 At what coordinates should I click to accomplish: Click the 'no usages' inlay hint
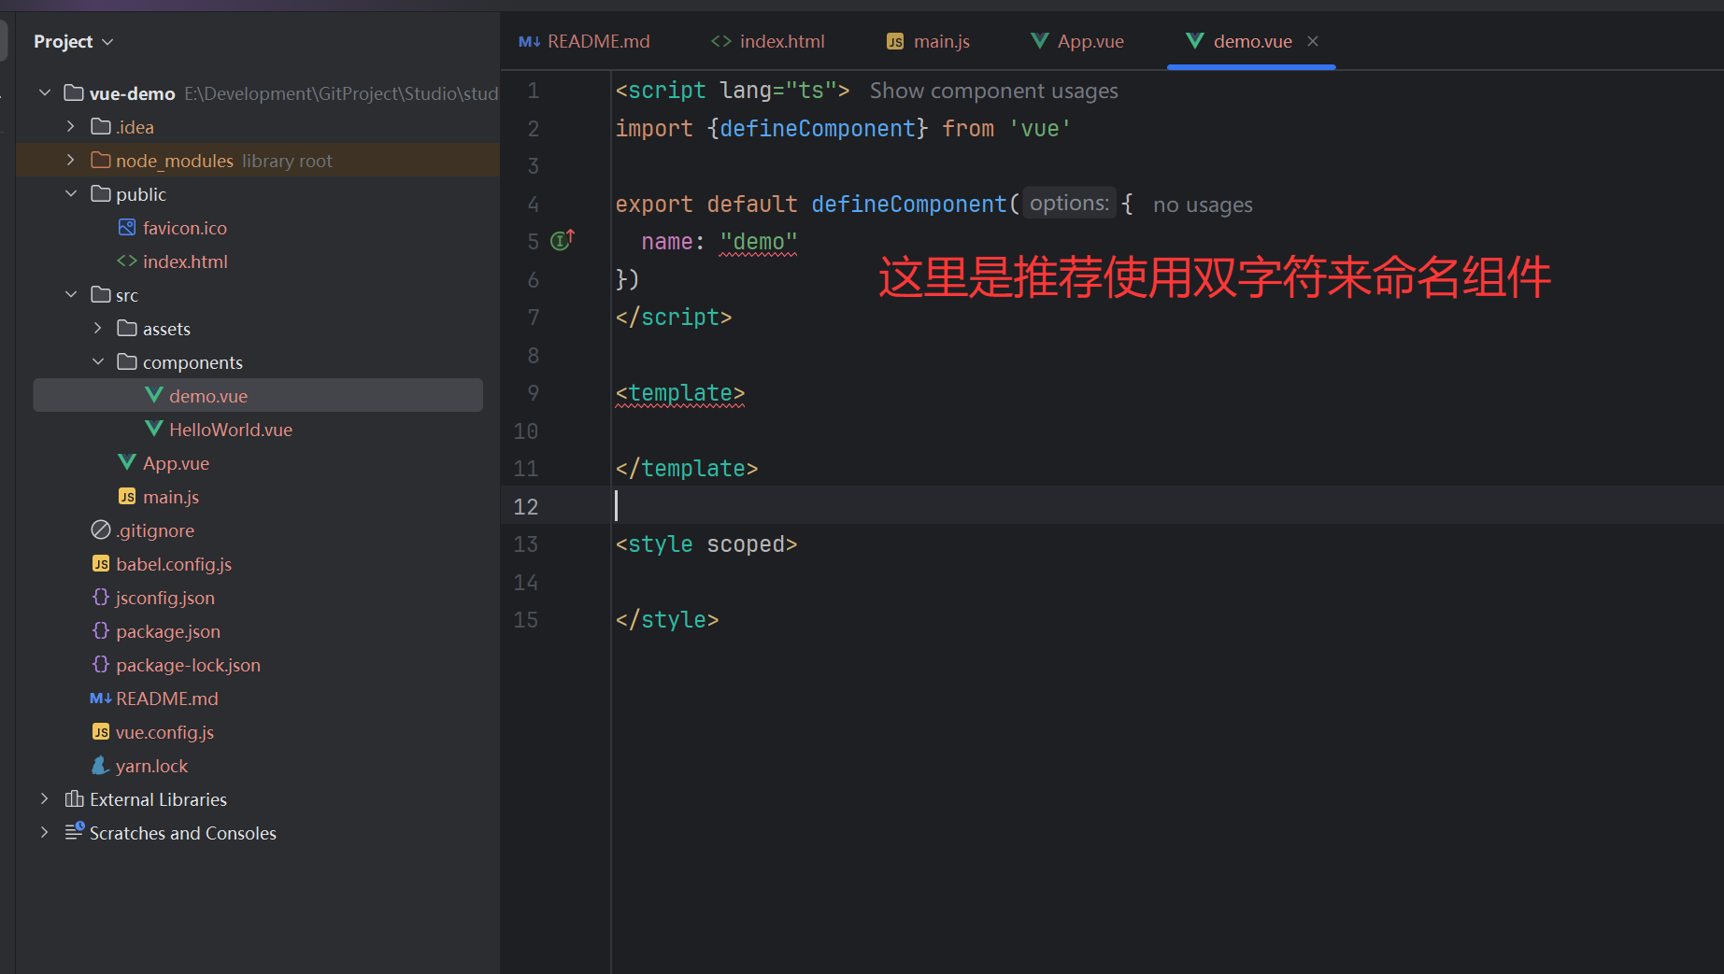click(x=1203, y=205)
